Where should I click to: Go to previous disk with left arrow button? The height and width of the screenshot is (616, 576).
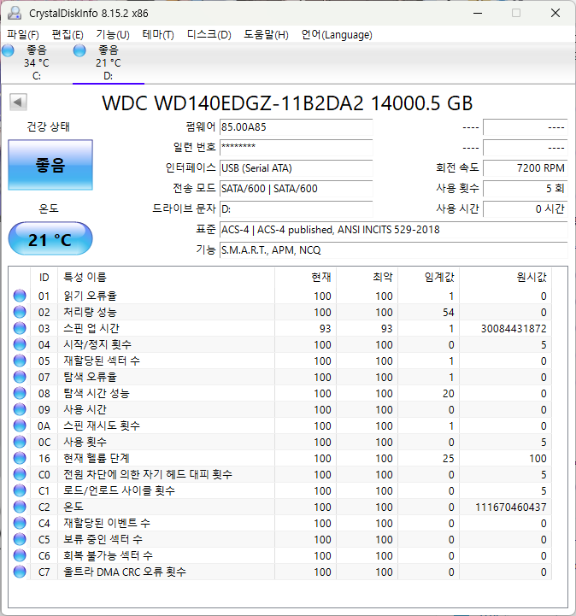[x=18, y=103]
